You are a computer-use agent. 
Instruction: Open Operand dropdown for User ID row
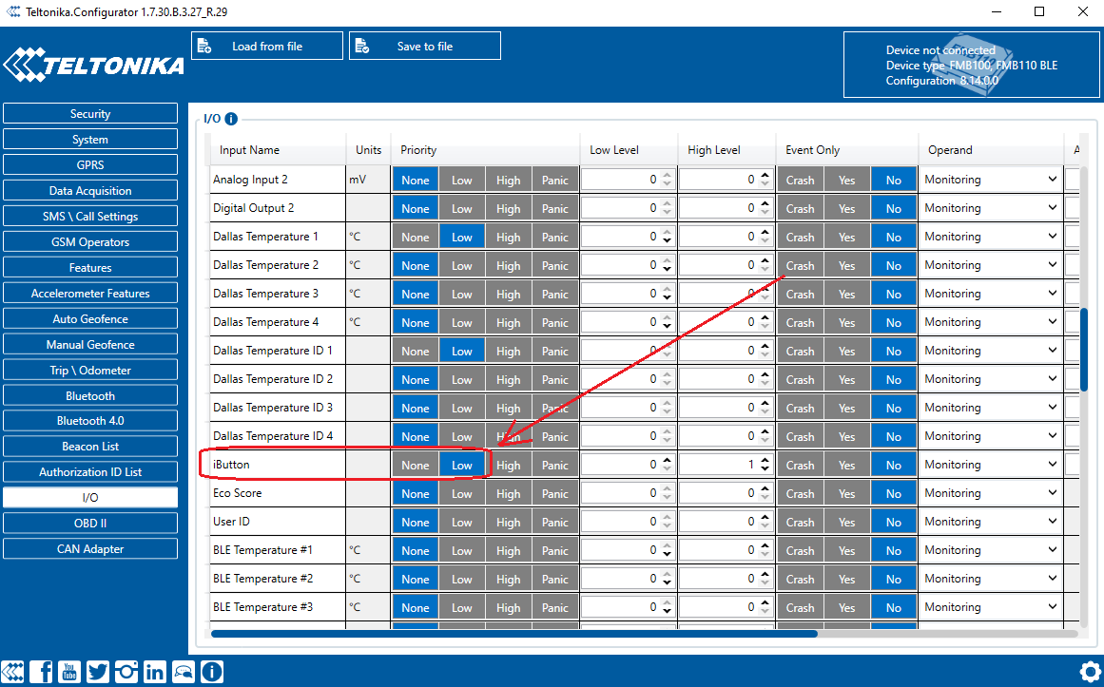(x=990, y=522)
